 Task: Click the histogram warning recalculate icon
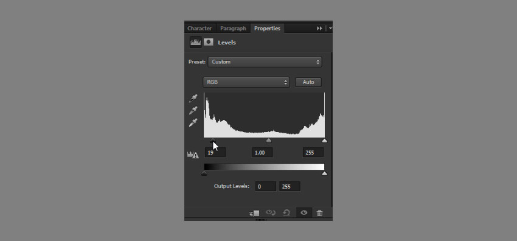point(193,155)
